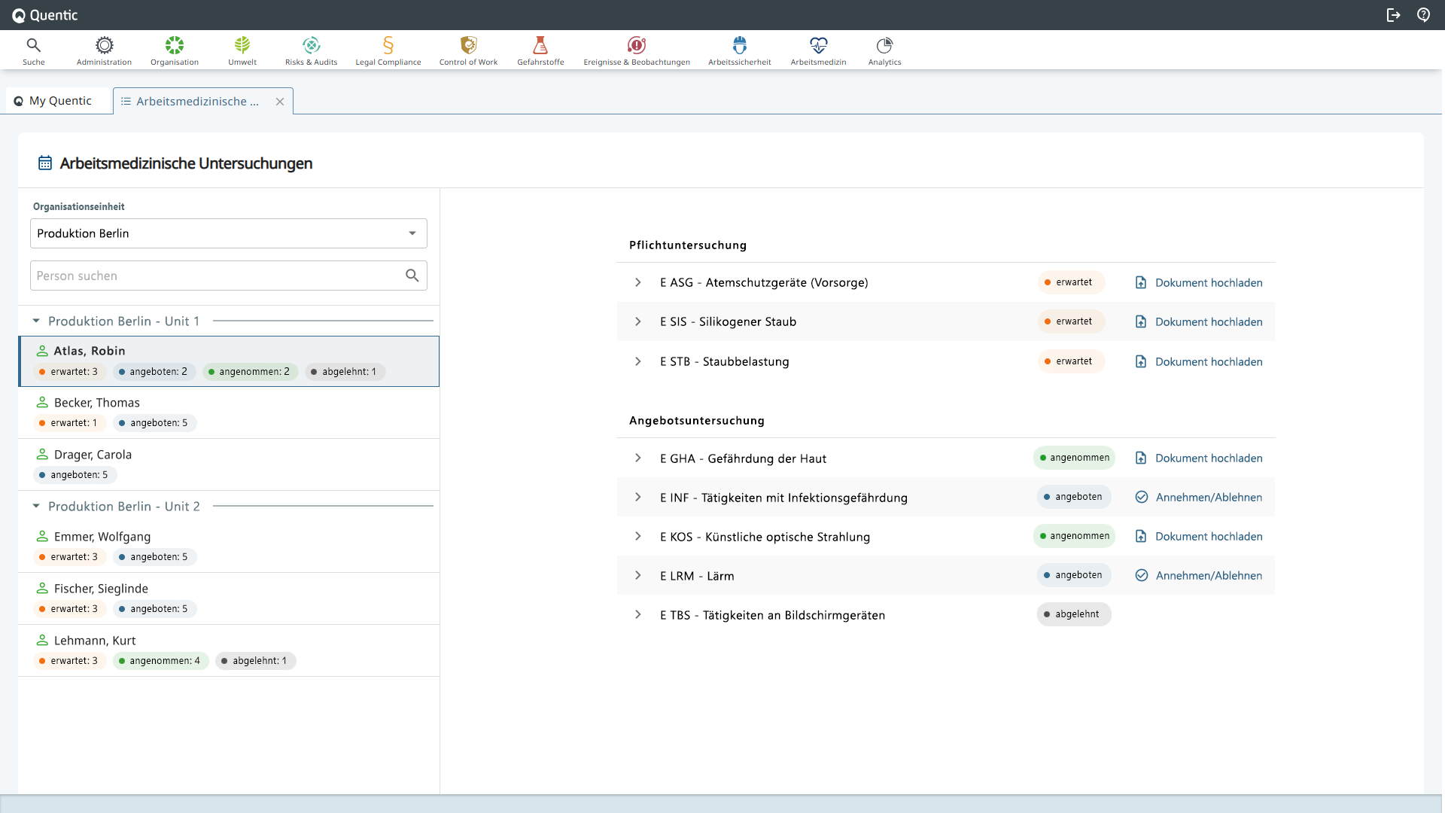Open the Risks & Audits module
The height and width of the screenshot is (813, 1445).
[311, 51]
